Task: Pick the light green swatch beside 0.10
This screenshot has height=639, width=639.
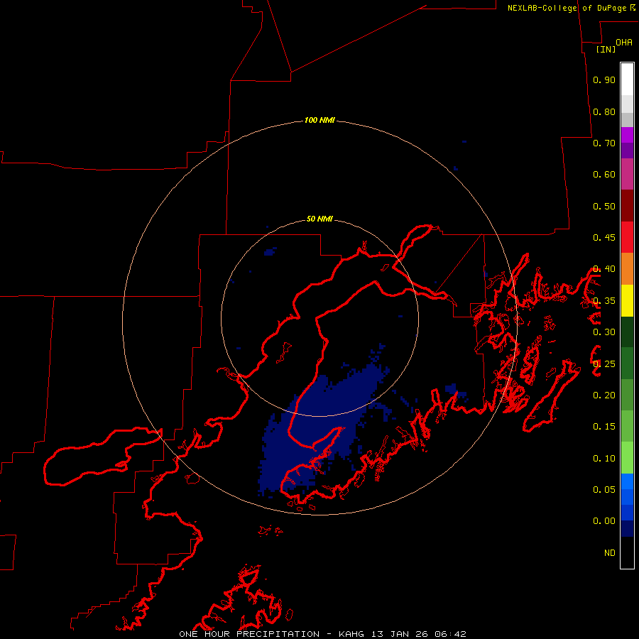Action: tap(627, 458)
